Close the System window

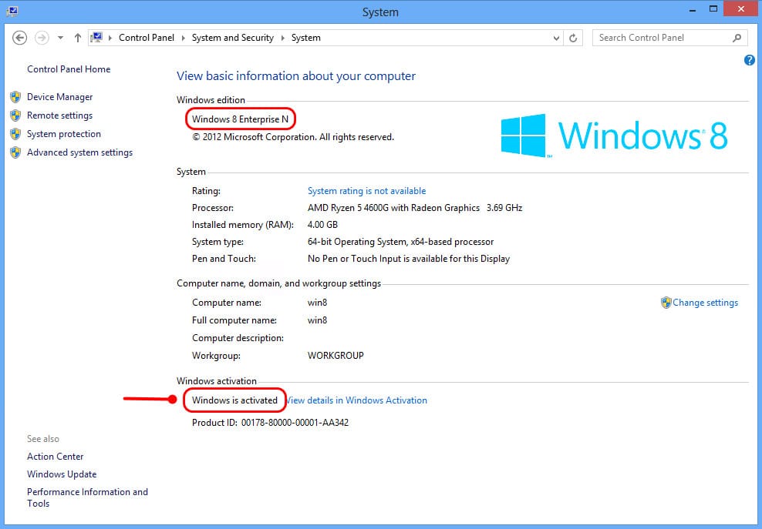point(740,8)
